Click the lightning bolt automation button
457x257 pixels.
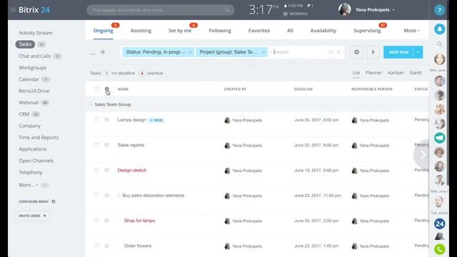click(x=373, y=52)
